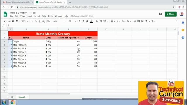
Task: Click Chrome icon in taskbar
Action: coord(12,102)
